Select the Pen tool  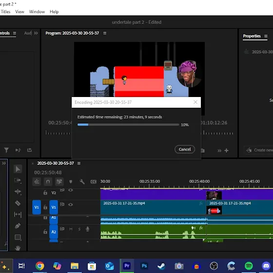coord(18,226)
